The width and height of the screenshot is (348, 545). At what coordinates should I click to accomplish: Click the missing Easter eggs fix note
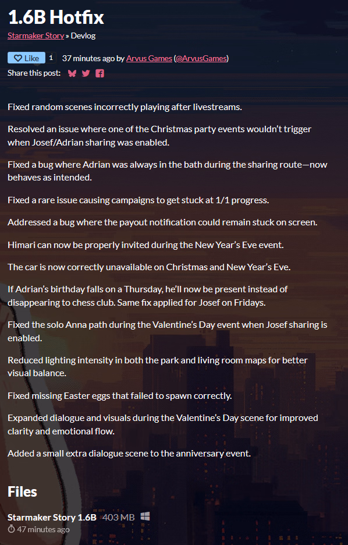tap(120, 395)
